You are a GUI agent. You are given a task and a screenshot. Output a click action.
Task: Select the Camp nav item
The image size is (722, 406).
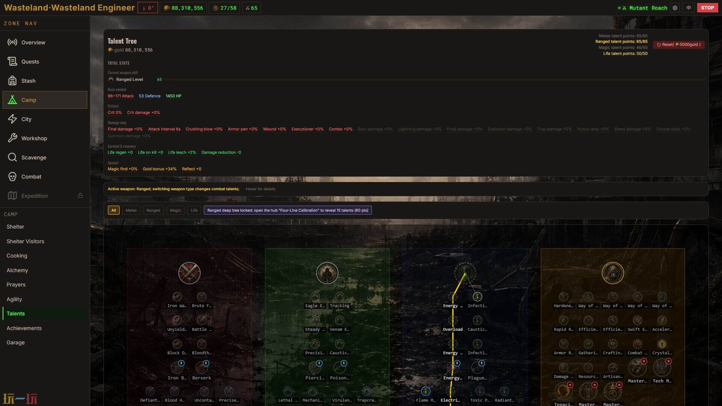45,100
